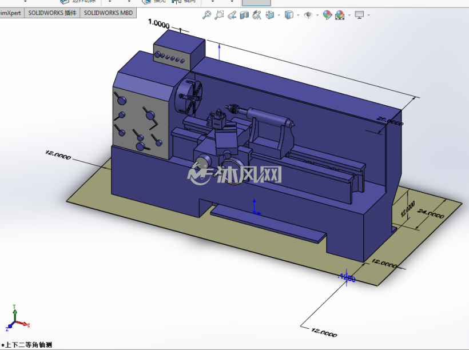Click the Zoom to Fit icon
This screenshot has height=350, width=469.
click(x=206, y=15)
